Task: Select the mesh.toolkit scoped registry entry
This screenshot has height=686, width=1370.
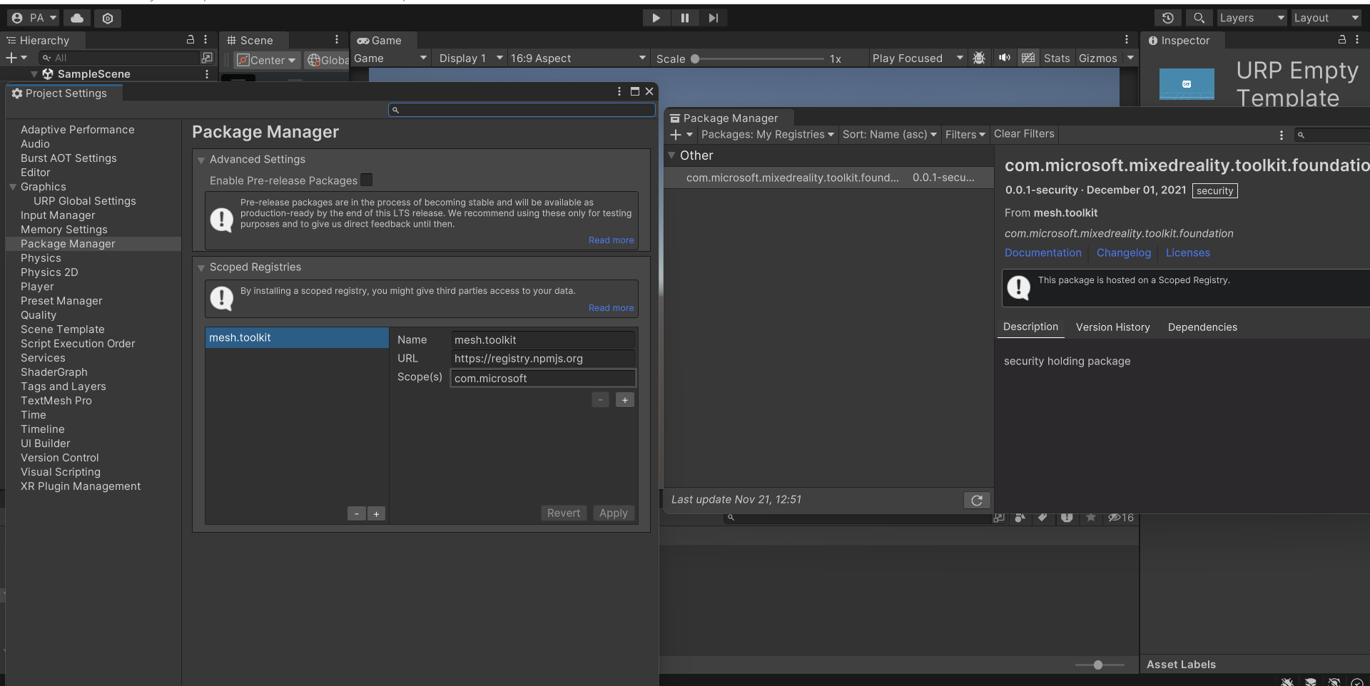Action: [296, 337]
